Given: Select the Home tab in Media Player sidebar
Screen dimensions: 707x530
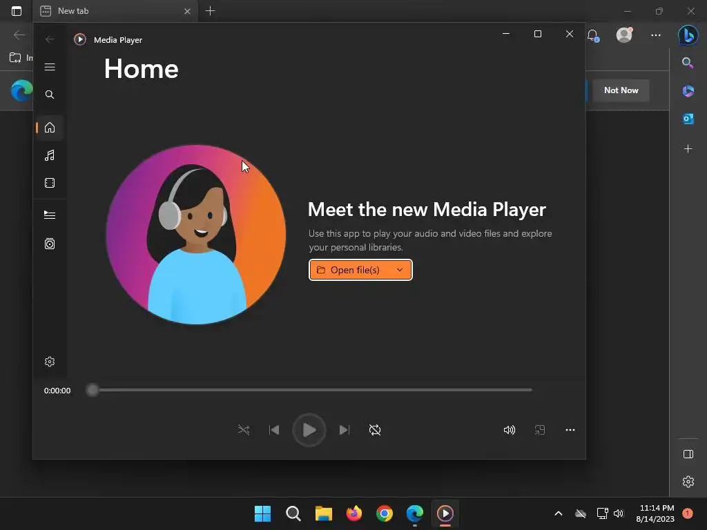Looking at the screenshot, I should (50, 128).
